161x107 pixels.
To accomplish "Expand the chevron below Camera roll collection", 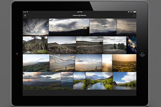I will pyautogui.click(x=79, y=17).
